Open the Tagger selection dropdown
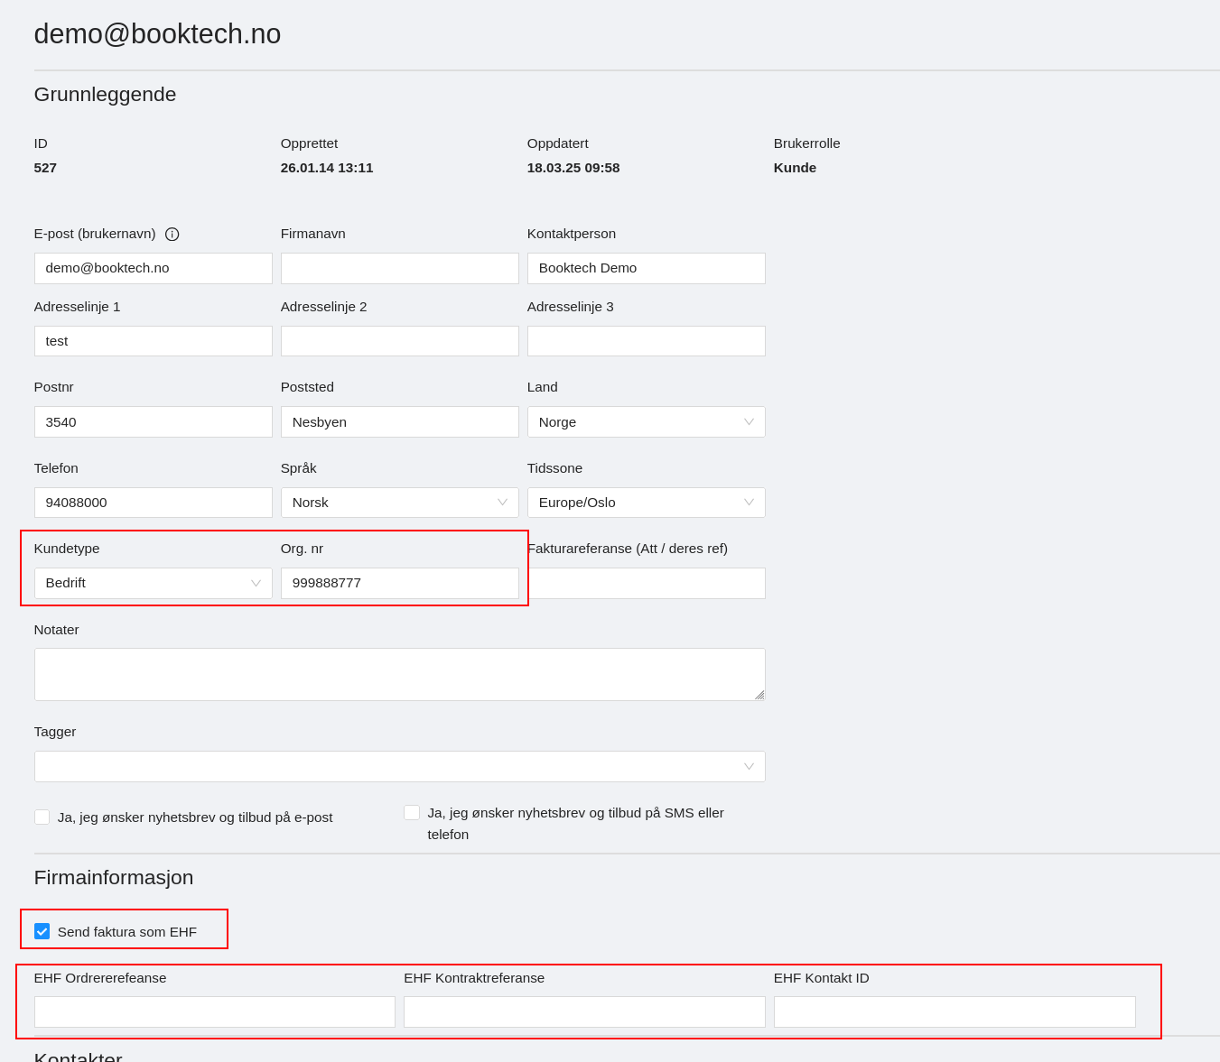 399,767
